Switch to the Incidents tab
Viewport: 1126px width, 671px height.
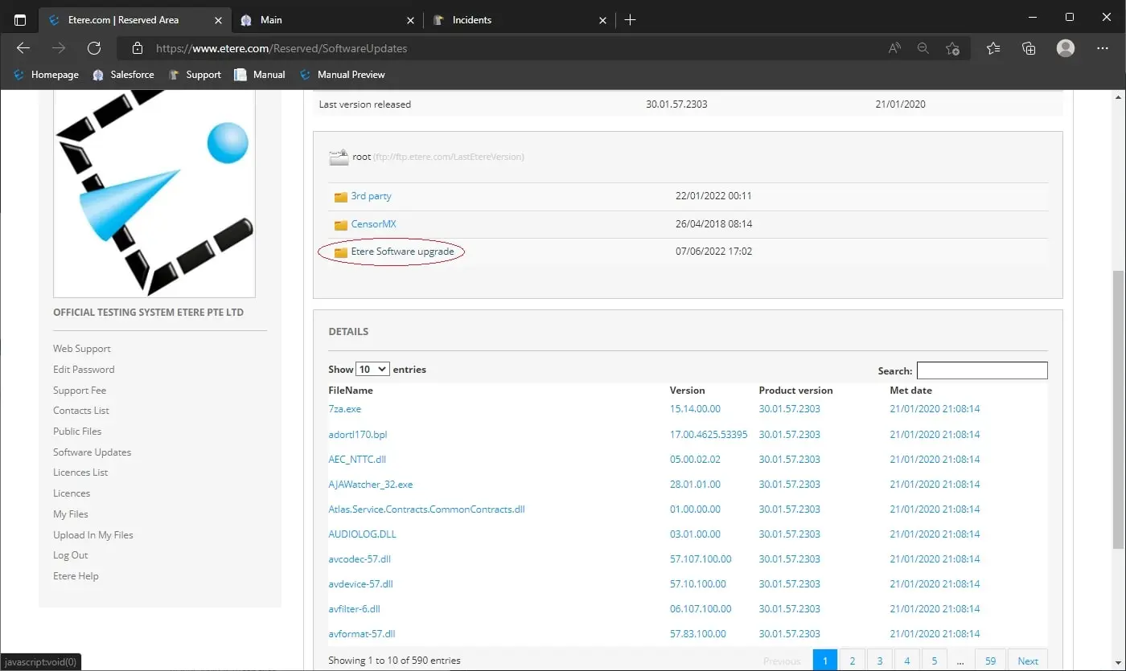coord(472,20)
